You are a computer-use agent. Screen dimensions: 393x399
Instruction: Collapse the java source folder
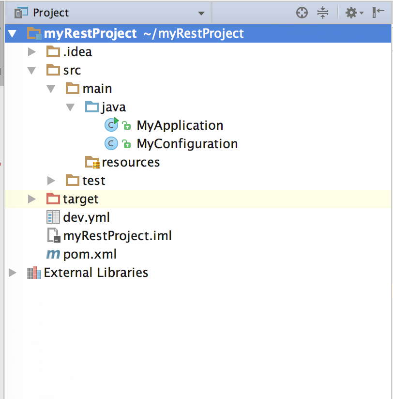[x=71, y=107]
